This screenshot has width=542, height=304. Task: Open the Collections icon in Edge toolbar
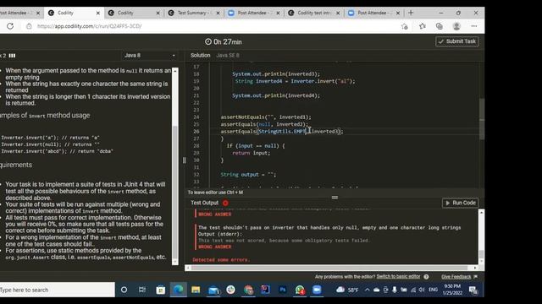(440, 26)
